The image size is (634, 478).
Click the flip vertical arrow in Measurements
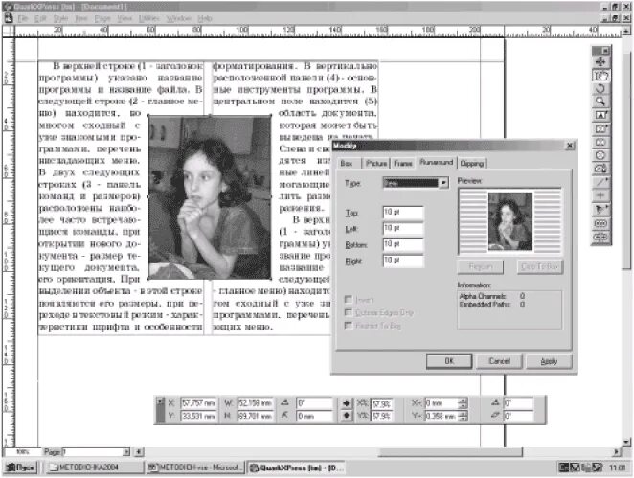pos(347,416)
